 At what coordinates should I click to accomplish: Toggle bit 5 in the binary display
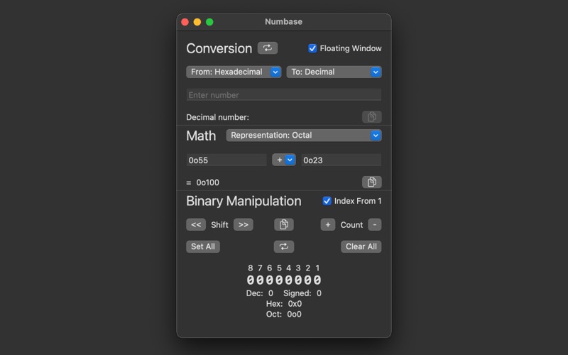tap(279, 280)
